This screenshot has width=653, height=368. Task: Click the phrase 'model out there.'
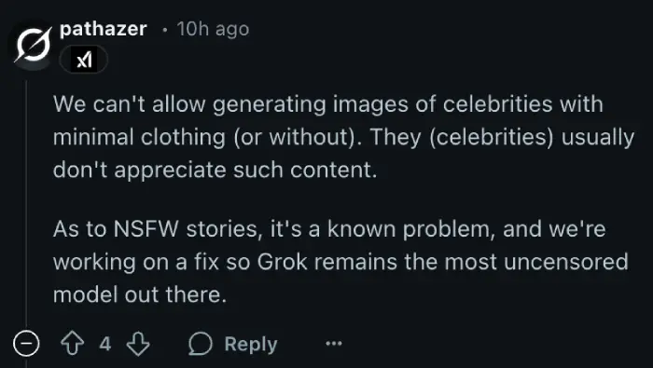click(x=140, y=294)
